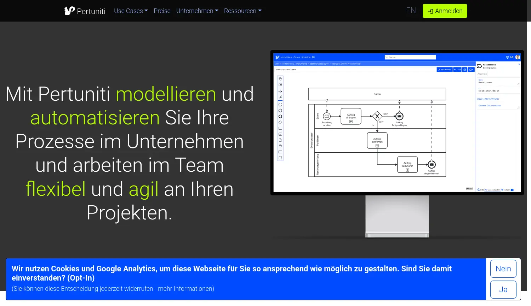The width and height of the screenshot is (531, 306).
Task: Switch to the Allgemein tab in Kollaboration panel
Action: point(482,73)
